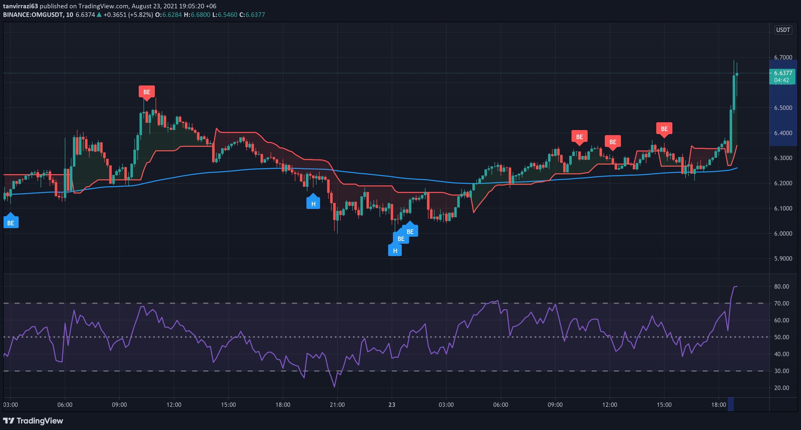Click the 80.00 RSI axis label
Screen dimensions: 801x430
781,287
